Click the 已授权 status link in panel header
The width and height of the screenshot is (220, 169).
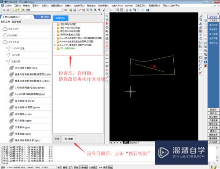(x=45, y=17)
